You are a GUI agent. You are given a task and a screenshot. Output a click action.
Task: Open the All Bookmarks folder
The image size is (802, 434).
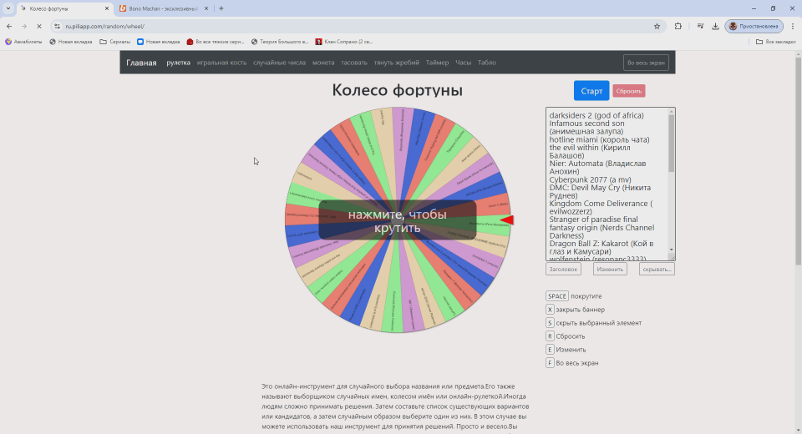pos(775,42)
